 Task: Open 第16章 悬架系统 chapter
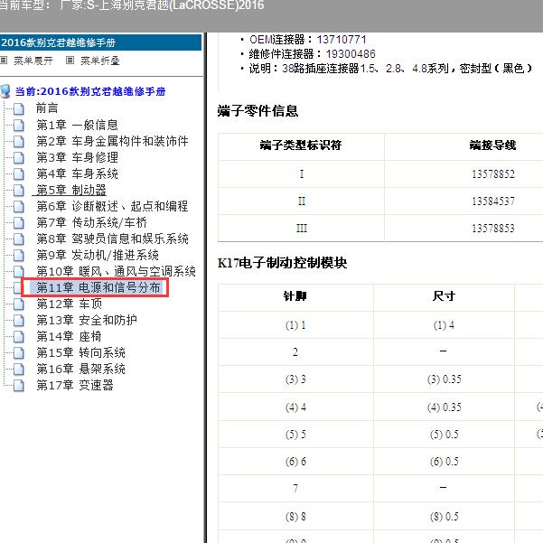[80, 369]
